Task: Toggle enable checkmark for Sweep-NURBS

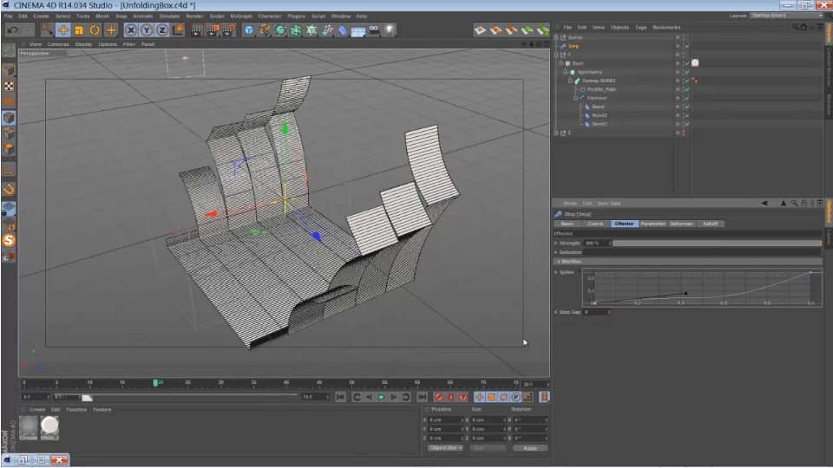Action: click(685, 81)
